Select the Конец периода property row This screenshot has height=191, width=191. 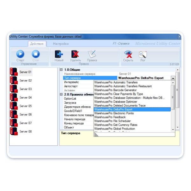(x=78, y=124)
